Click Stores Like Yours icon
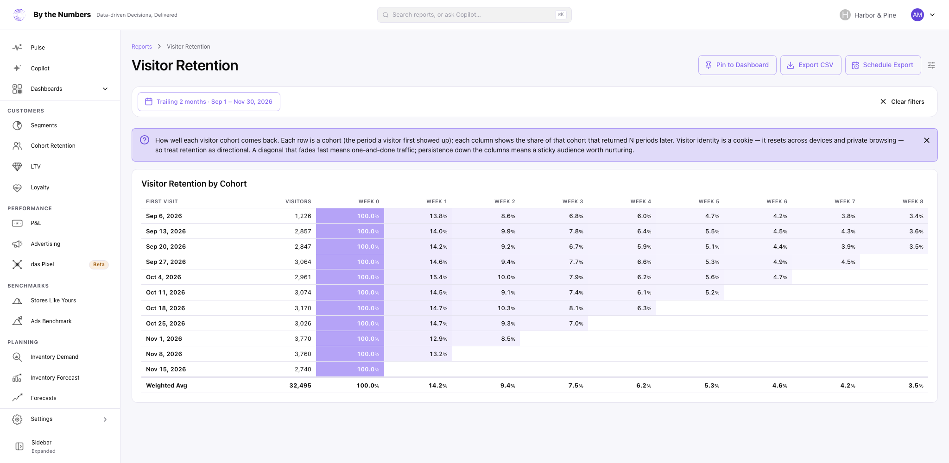 click(x=17, y=300)
